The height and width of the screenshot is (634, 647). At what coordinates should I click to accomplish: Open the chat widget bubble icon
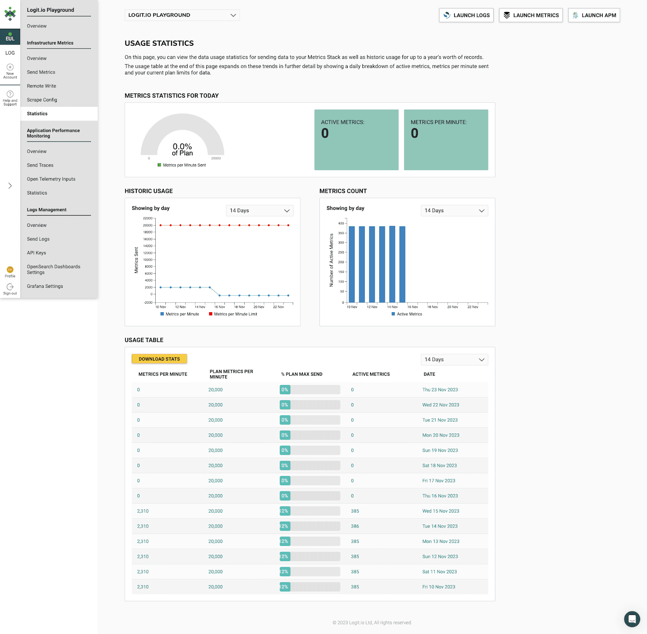coord(632,619)
